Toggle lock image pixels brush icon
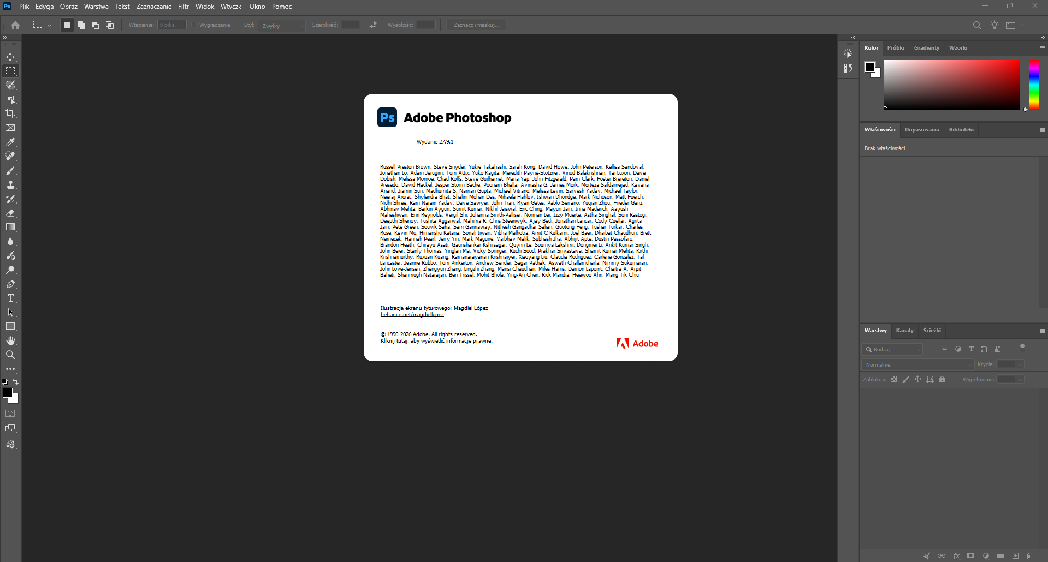Viewport: 1048px width, 562px height. point(905,379)
